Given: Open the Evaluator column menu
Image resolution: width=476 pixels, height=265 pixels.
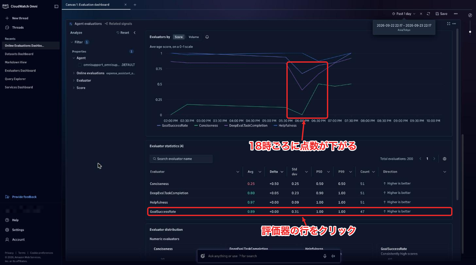Looking at the screenshot, I should [238, 172].
